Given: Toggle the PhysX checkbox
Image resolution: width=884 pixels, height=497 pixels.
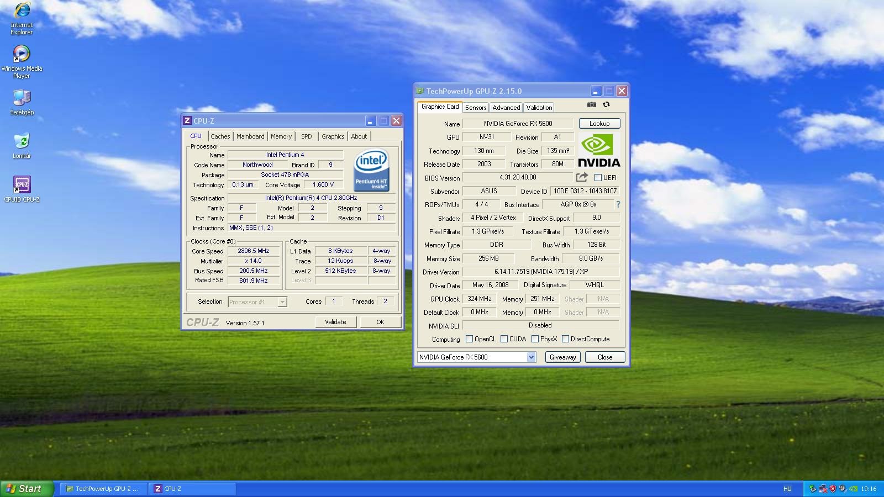Looking at the screenshot, I should click(x=535, y=339).
